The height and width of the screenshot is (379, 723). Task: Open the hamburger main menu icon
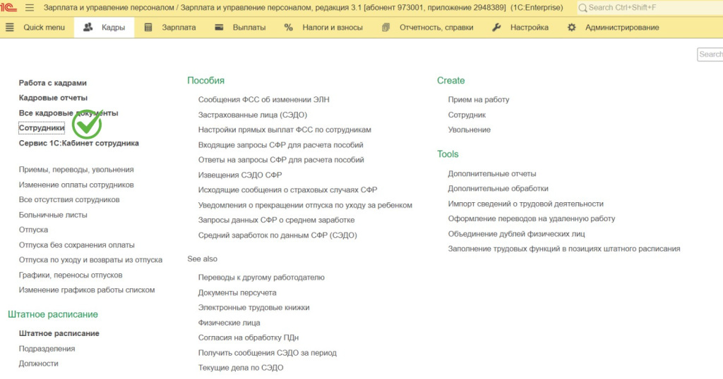(x=30, y=8)
